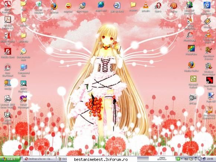The width and height of the screenshot is (216, 162).
Task: Click the yellow smiley face desktop icon
Action: (68, 6)
